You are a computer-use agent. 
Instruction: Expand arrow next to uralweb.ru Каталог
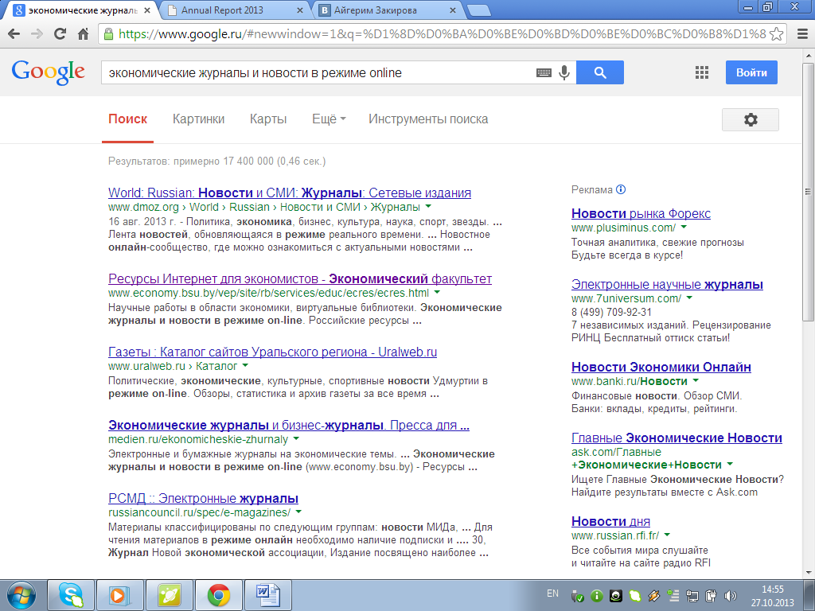coord(245,366)
